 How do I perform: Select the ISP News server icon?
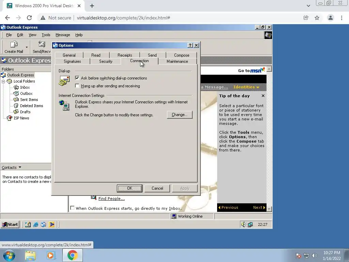tap(9, 118)
